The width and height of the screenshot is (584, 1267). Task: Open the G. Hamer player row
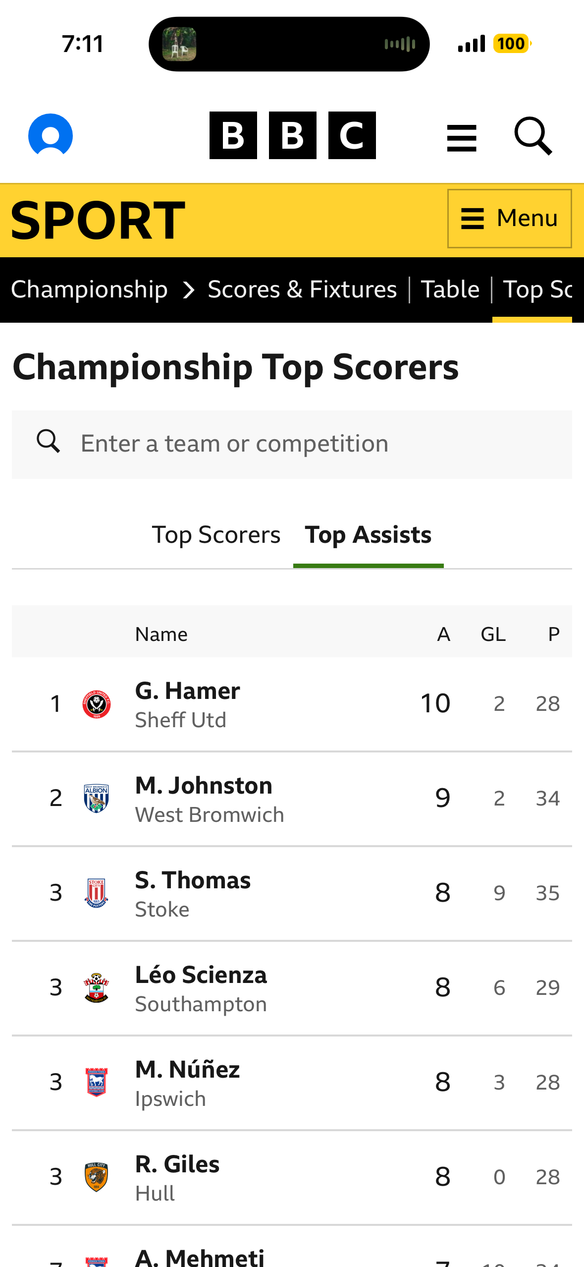(292, 704)
